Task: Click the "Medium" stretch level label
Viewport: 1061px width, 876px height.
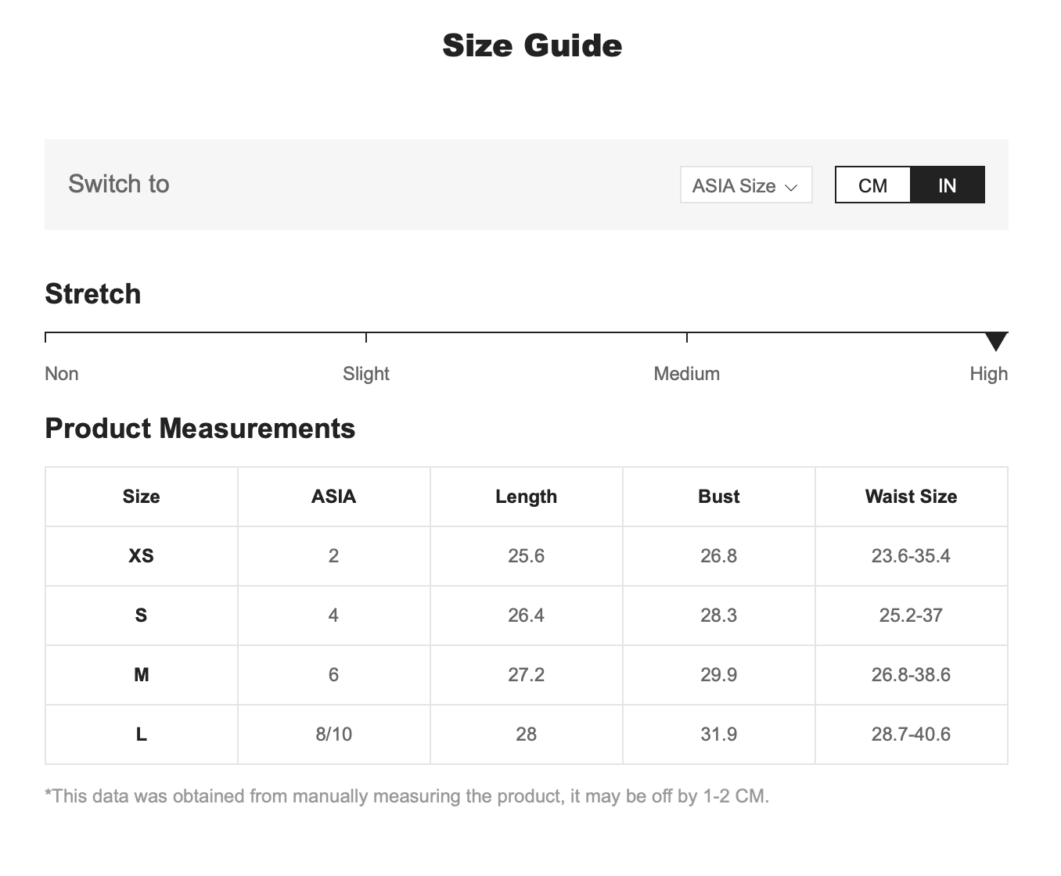Action: (686, 374)
